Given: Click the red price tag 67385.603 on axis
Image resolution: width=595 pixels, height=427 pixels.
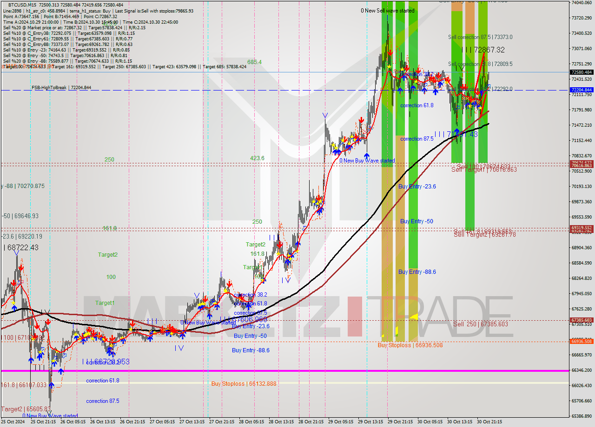Looking at the screenshot, I should click(582, 320).
